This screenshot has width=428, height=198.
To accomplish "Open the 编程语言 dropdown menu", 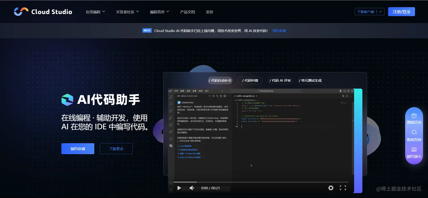I will coord(159,12).
